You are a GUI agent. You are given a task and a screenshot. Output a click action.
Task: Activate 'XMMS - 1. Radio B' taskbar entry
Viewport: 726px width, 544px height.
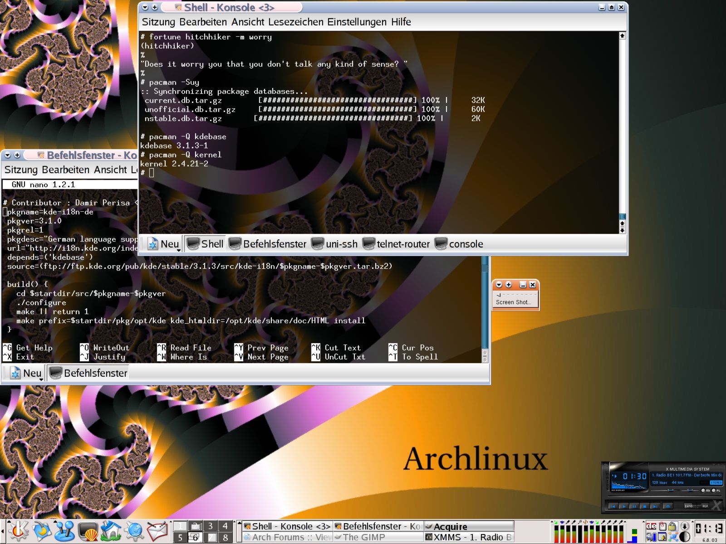click(469, 537)
